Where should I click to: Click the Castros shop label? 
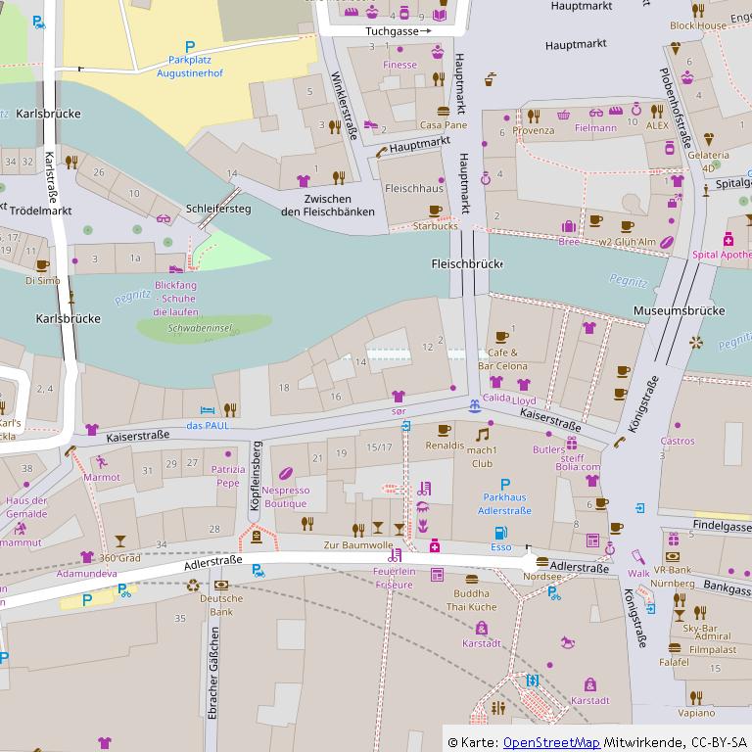(x=678, y=441)
